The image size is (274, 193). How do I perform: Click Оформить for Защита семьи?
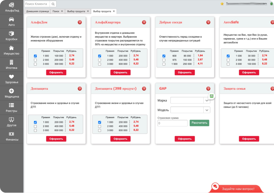[249, 139]
